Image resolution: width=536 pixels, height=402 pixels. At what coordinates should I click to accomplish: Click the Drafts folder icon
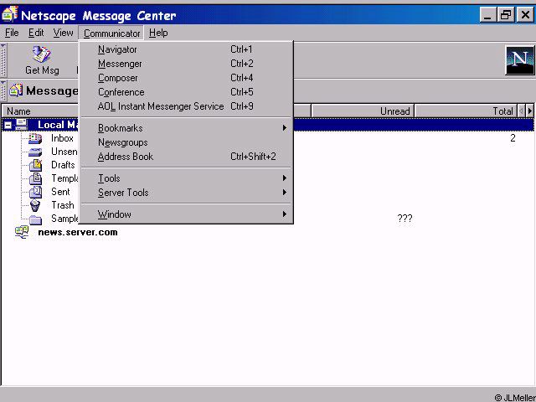(35, 165)
